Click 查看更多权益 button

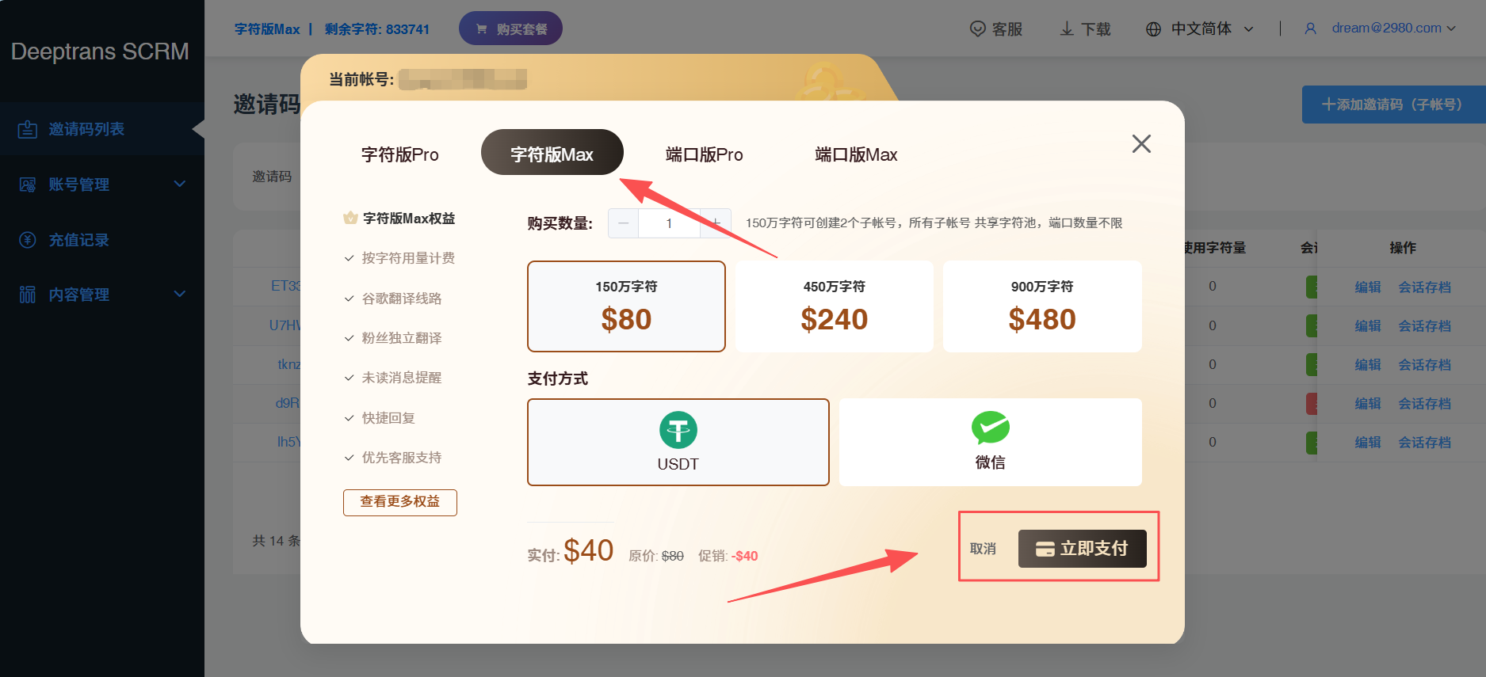399,502
